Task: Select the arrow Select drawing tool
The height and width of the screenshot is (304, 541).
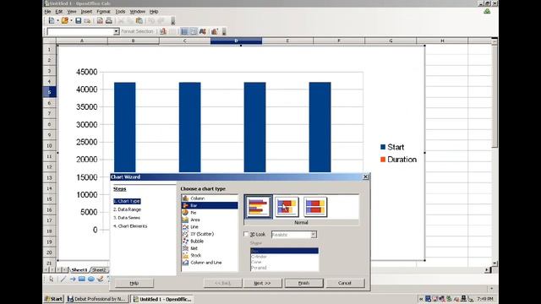Action: pyautogui.click(x=52, y=279)
